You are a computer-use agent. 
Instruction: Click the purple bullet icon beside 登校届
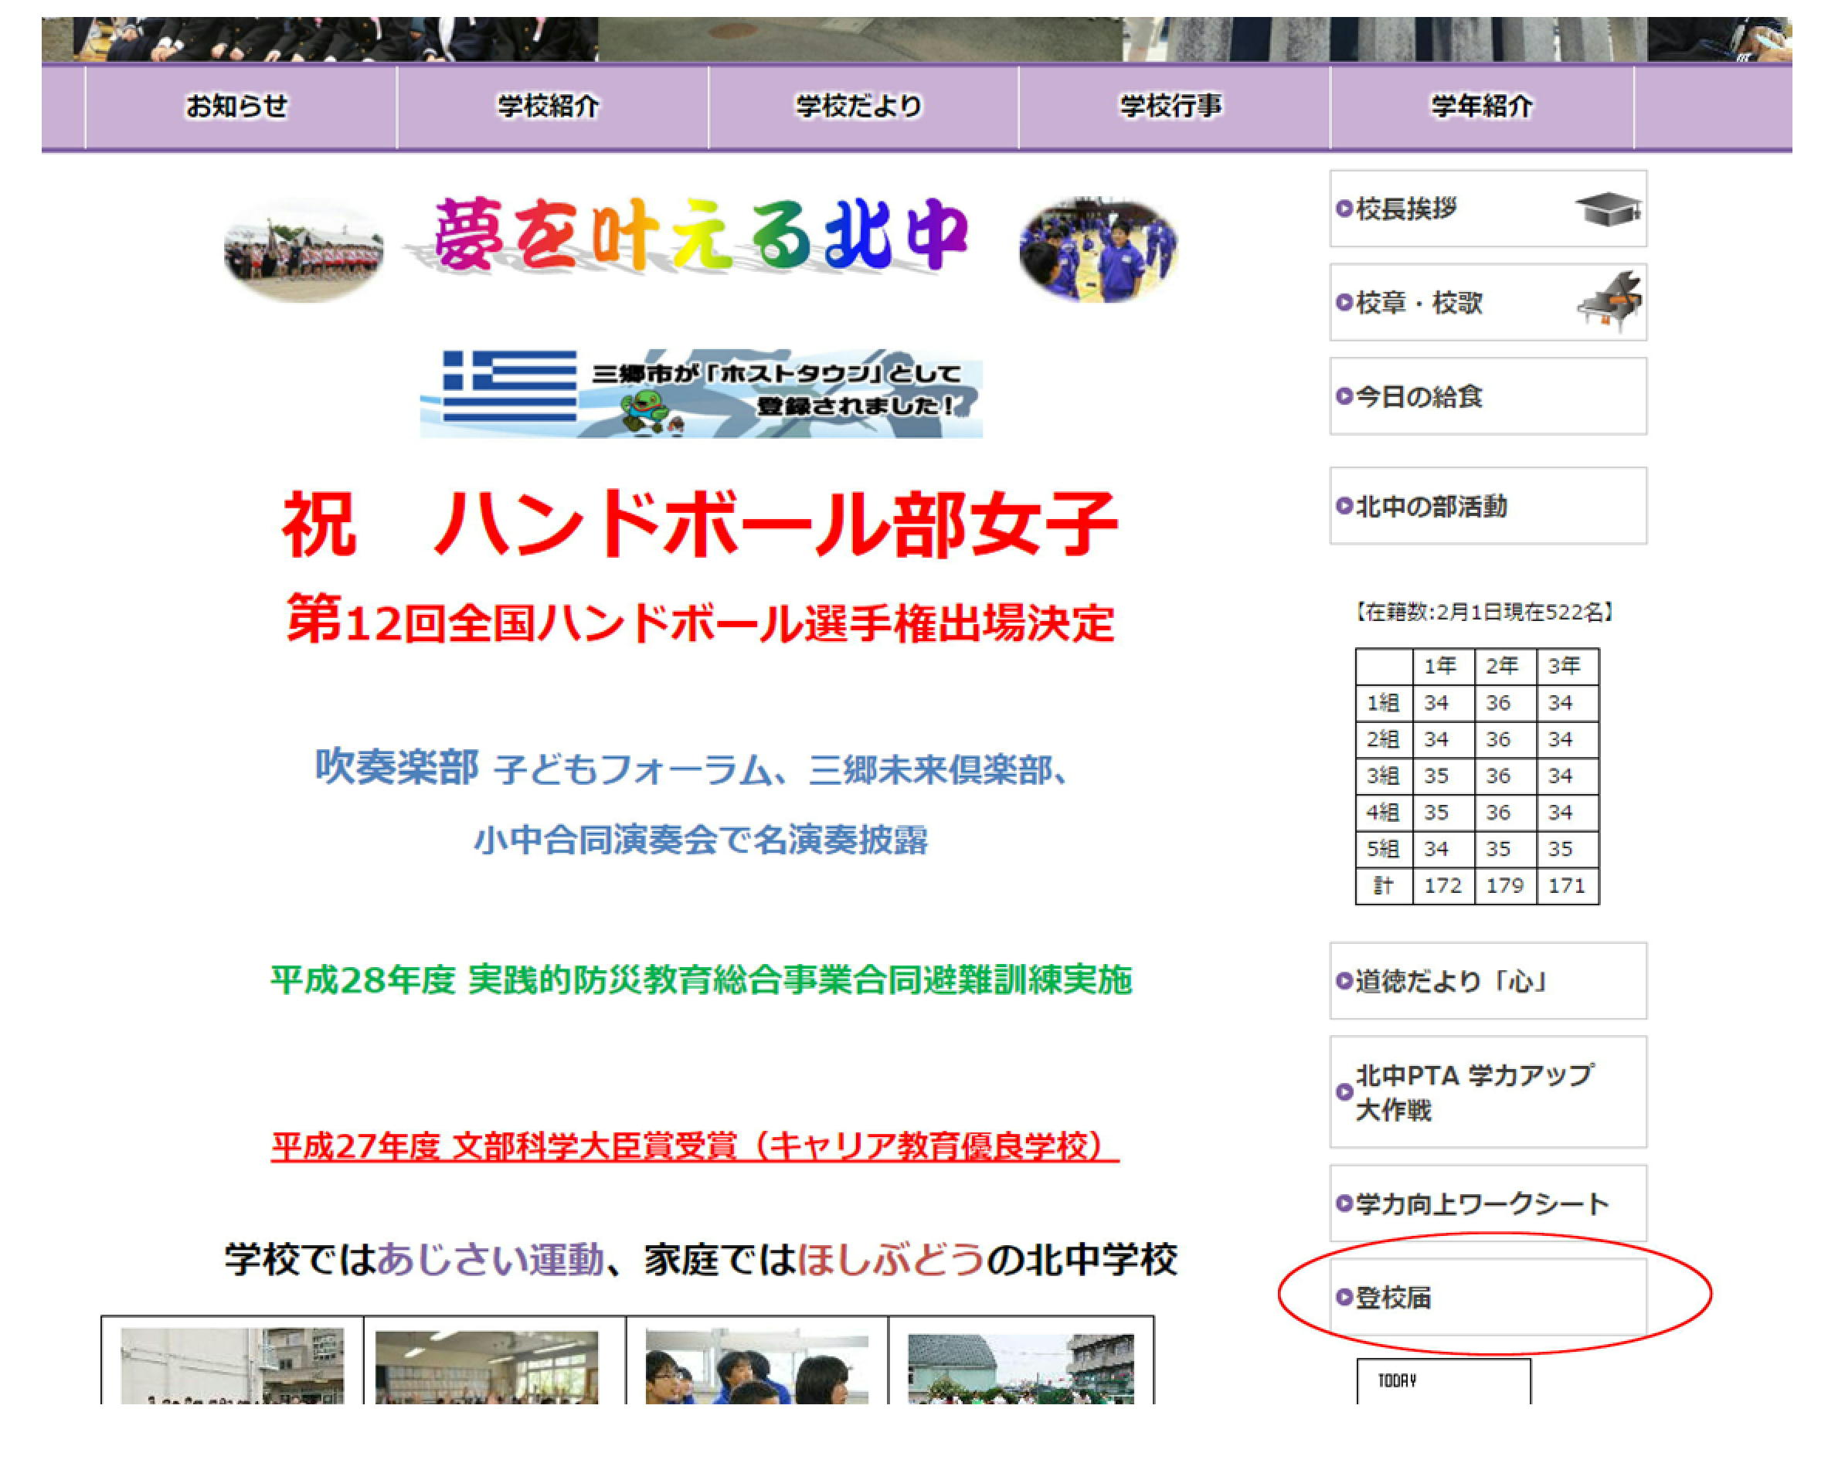[x=1344, y=1297]
